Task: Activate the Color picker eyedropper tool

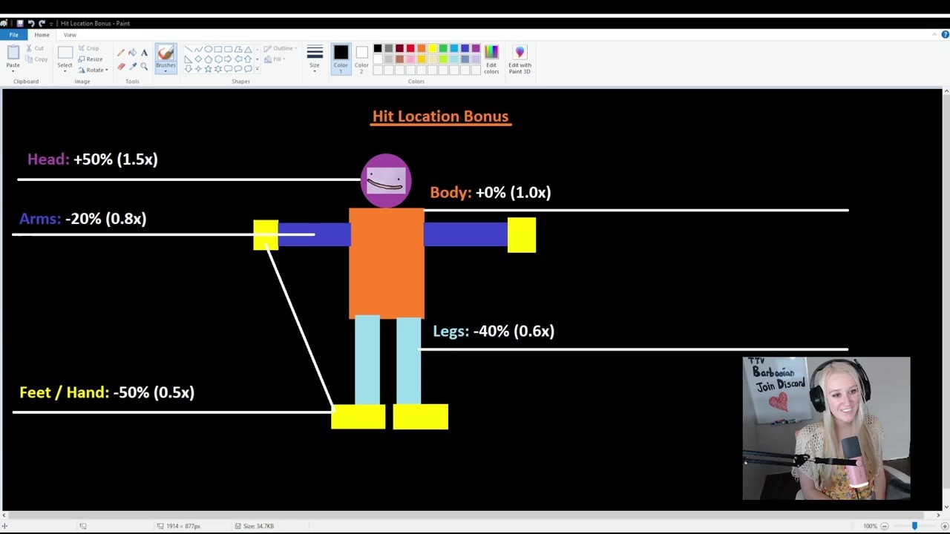Action: click(133, 67)
